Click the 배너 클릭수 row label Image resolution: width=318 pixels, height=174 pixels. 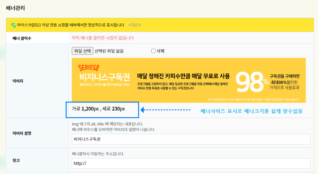tap(22, 38)
